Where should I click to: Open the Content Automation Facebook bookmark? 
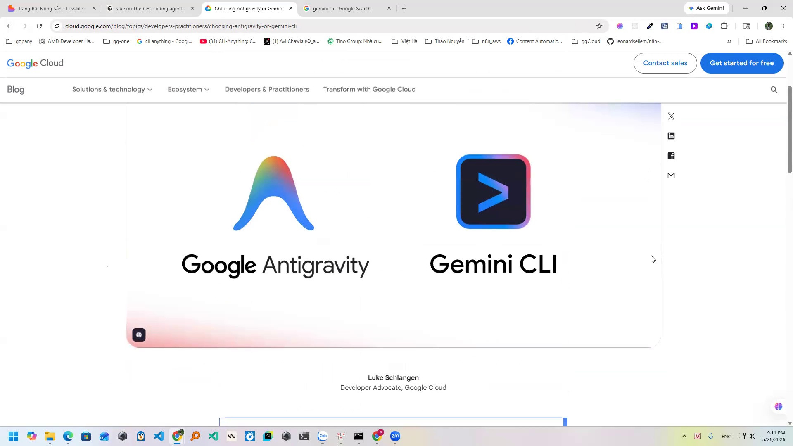(x=534, y=41)
